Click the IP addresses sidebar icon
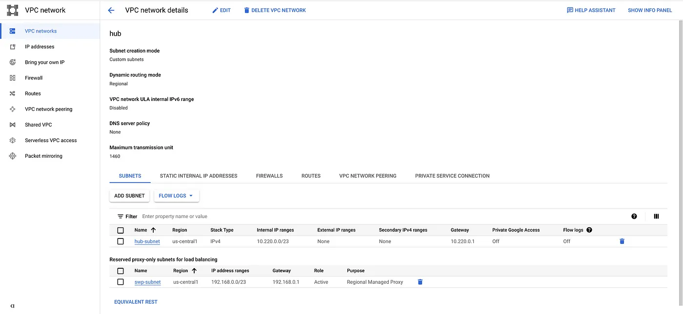Viewport: 683px width, 314px height. (x=13, y=47)
